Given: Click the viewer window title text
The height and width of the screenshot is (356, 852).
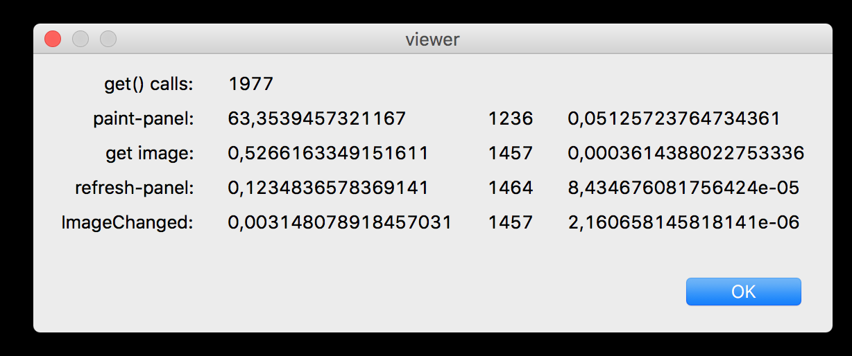Looking at the screenshot, I should point(432,39).
